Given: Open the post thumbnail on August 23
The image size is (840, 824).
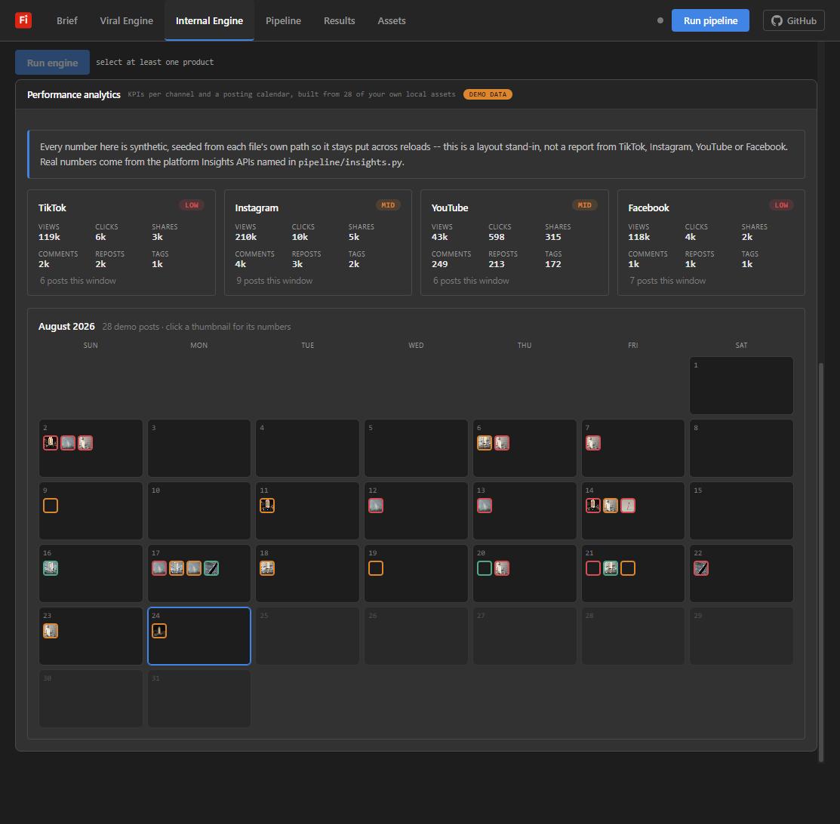Looking at the screenshot, I should (x=51, y=631).
